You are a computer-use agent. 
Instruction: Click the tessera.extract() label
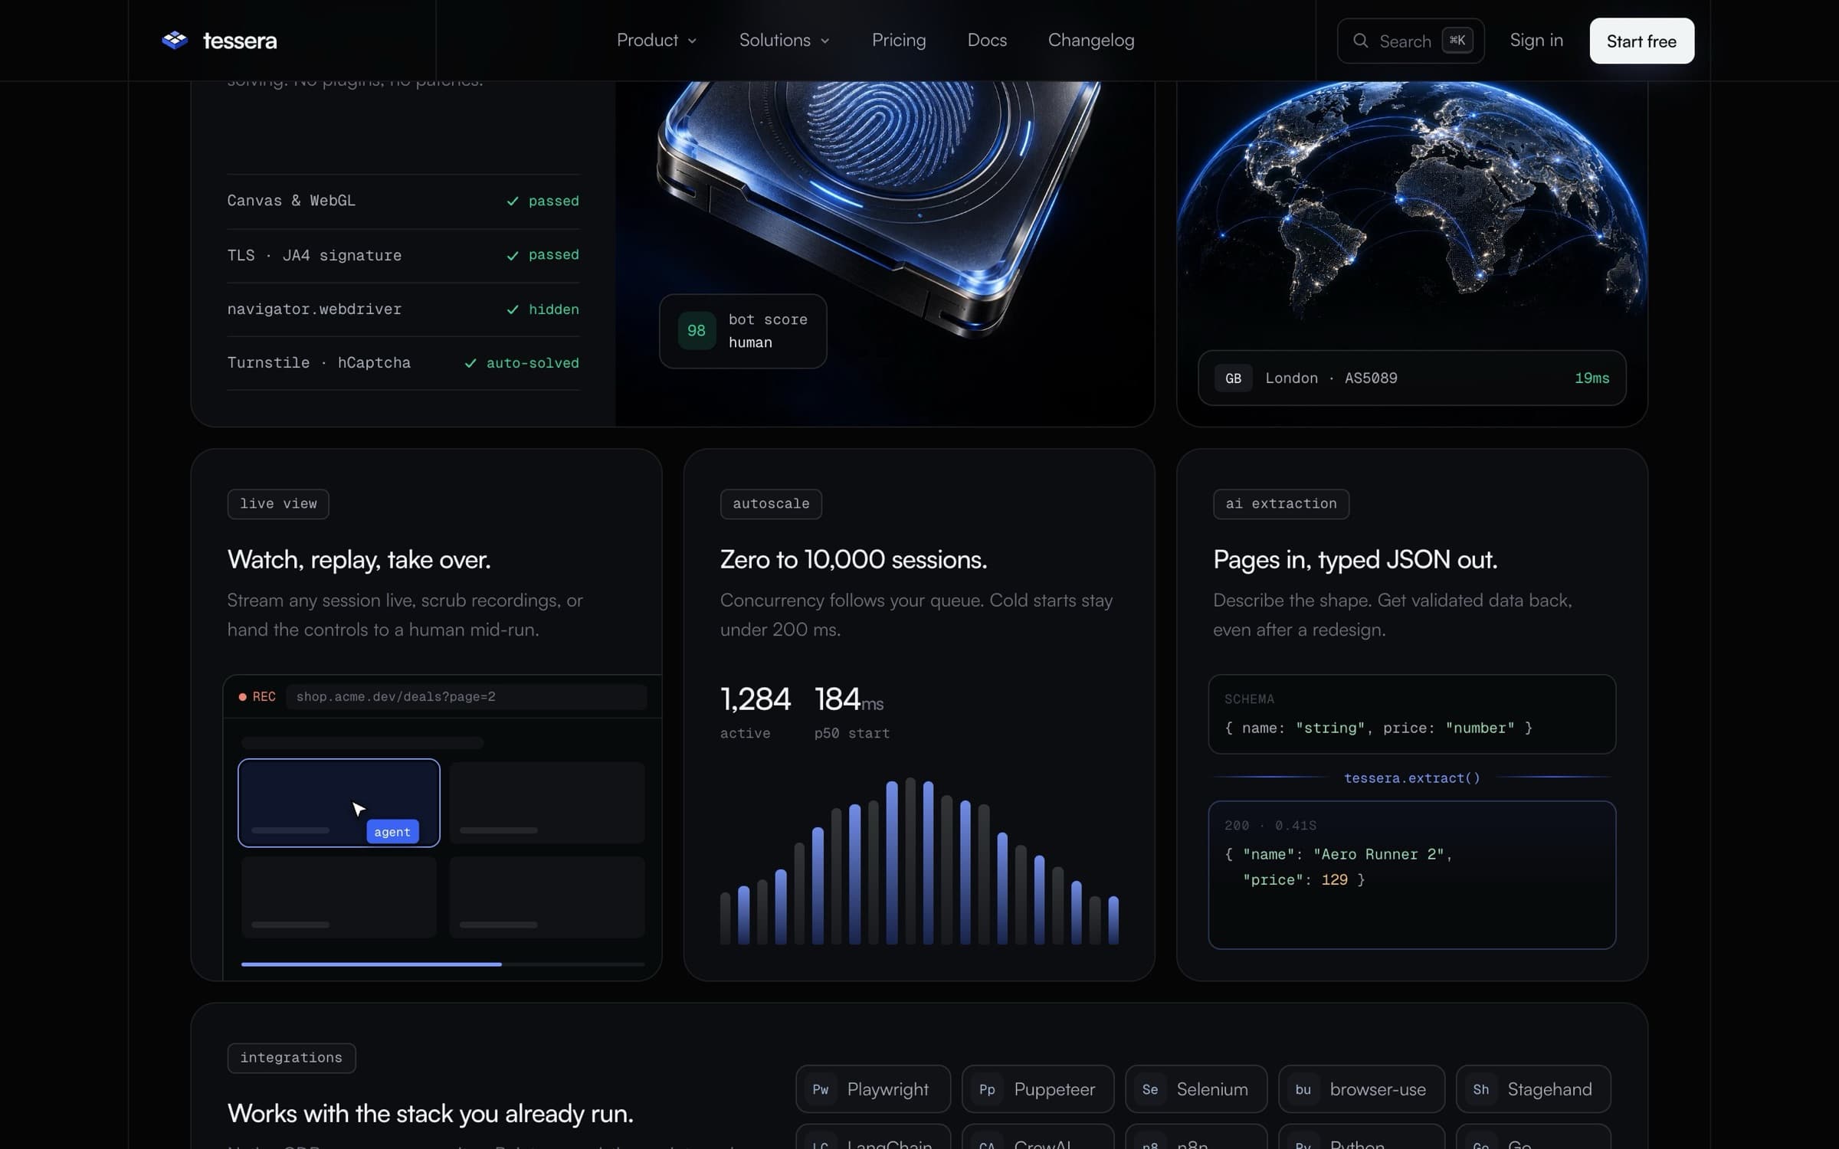[x=1411, y=778]
